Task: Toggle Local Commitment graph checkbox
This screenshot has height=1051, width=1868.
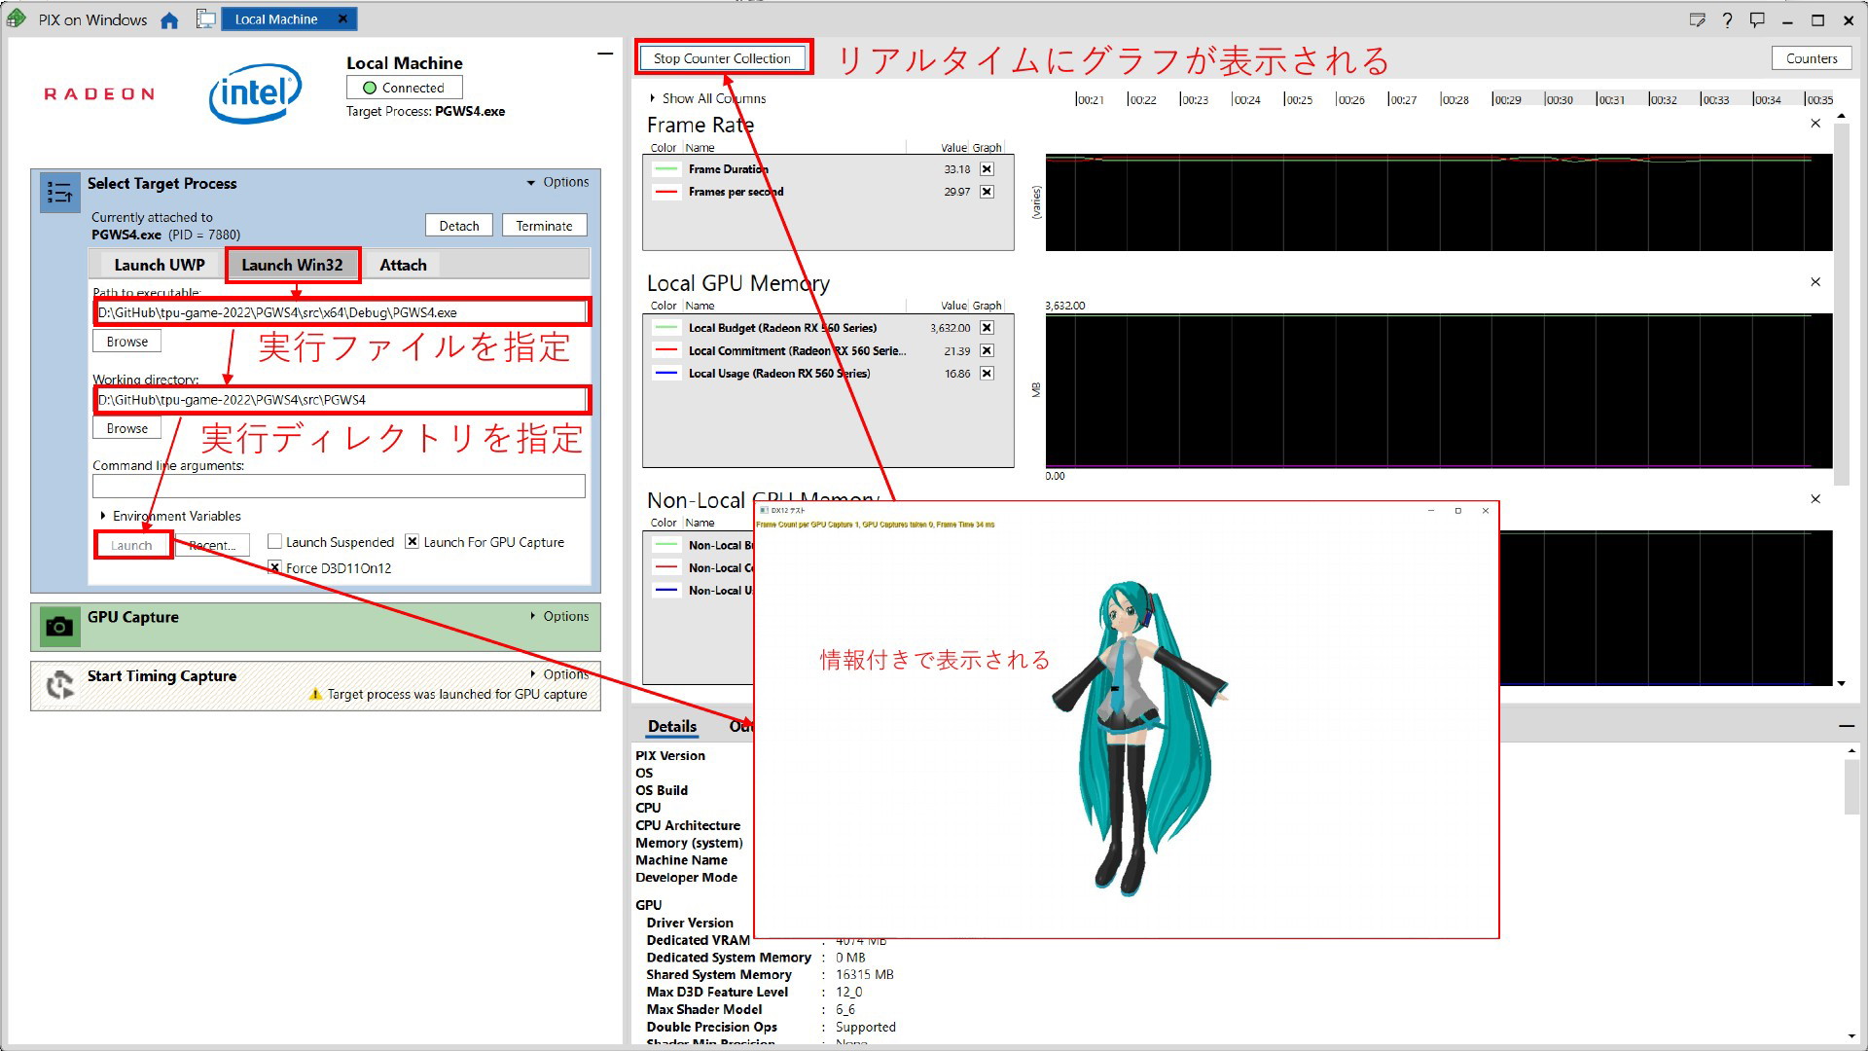Action: (x=987, y=350)
